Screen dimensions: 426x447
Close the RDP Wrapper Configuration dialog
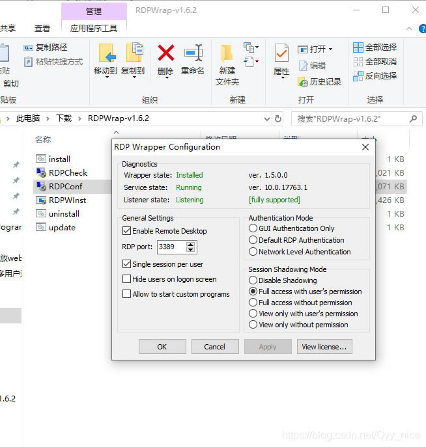[365, 147]
